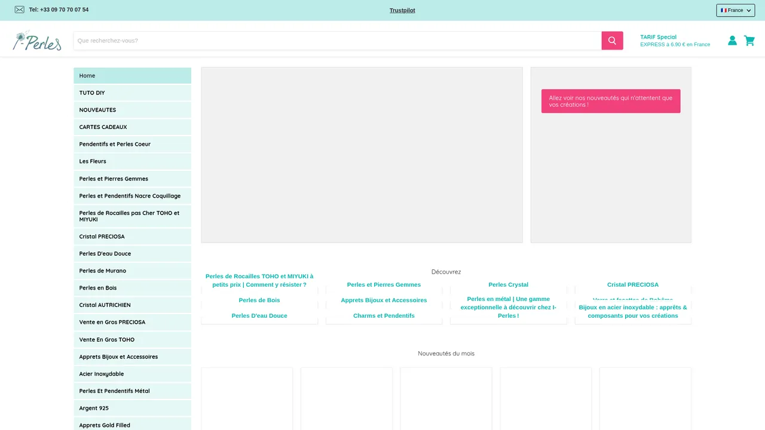Open the TARIF Special express link

(x=675, y=41)
